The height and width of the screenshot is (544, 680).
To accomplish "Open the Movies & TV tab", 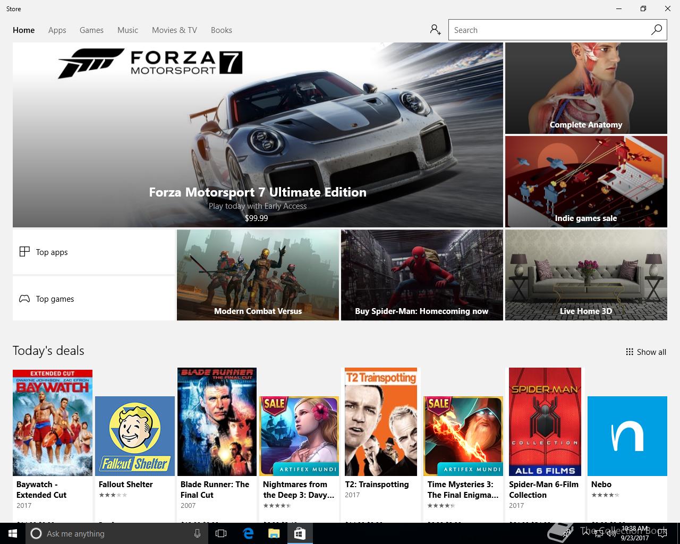I will click(174, 30).
